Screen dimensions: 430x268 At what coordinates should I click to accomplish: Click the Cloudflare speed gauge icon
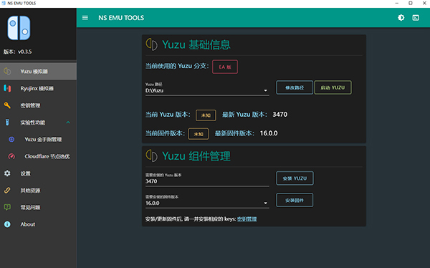(11, 156)
